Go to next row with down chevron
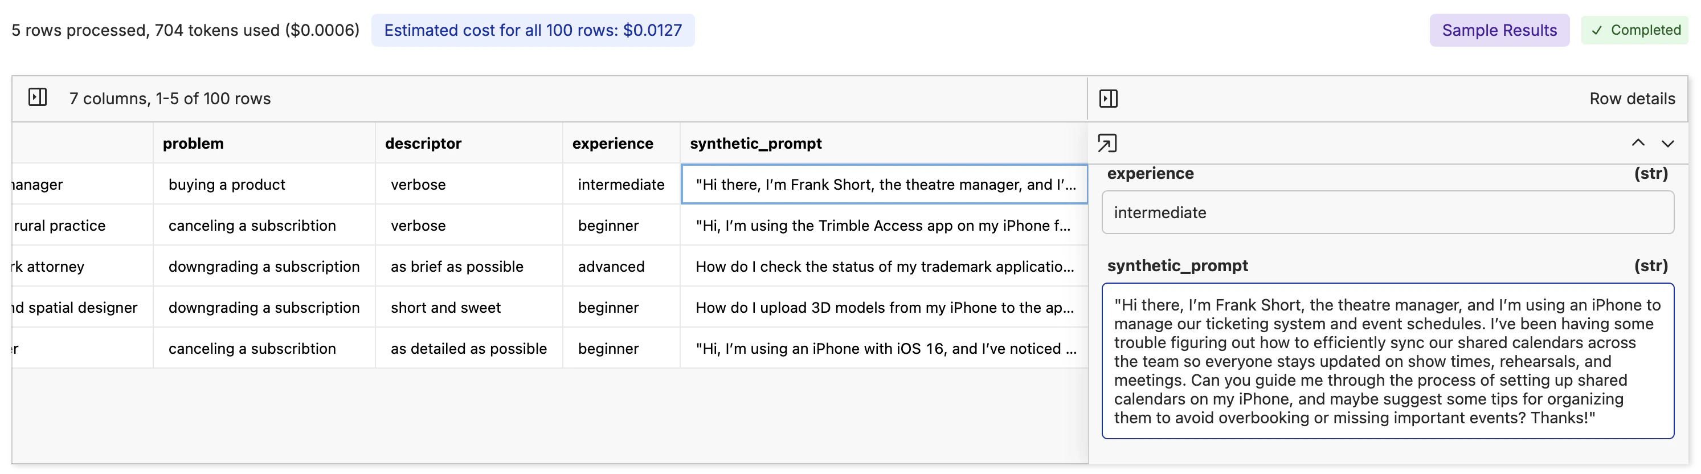Screen dimensions: 1701x474 click(1667, 143)
